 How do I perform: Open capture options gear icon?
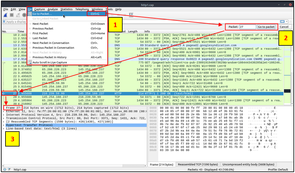coord(24,15)
